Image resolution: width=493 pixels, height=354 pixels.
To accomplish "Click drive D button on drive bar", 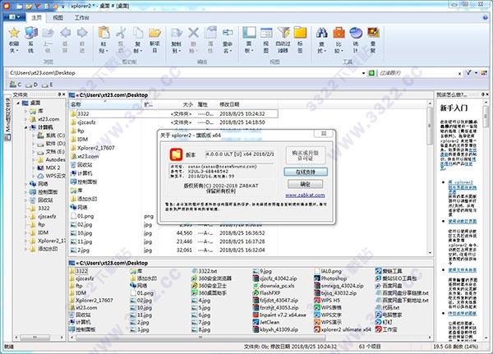I will pyautogui.click(x=31, y=85).
